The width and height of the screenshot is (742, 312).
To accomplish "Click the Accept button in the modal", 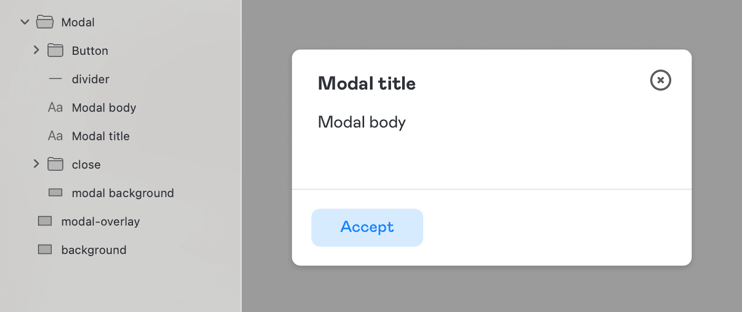I will point(367,227).
